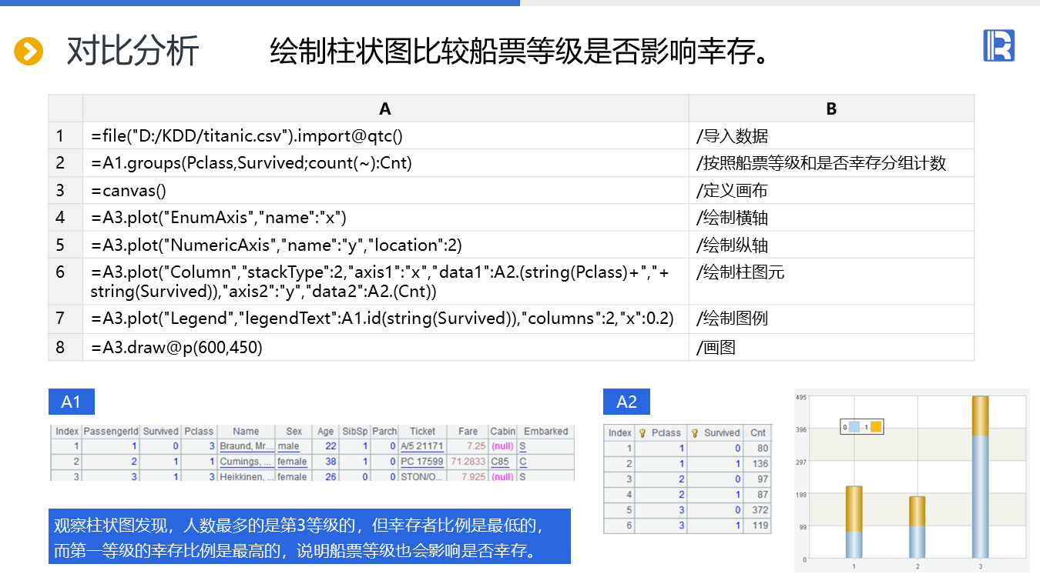
Task: Click the Age column header
Action: click(x=326, y=432)
